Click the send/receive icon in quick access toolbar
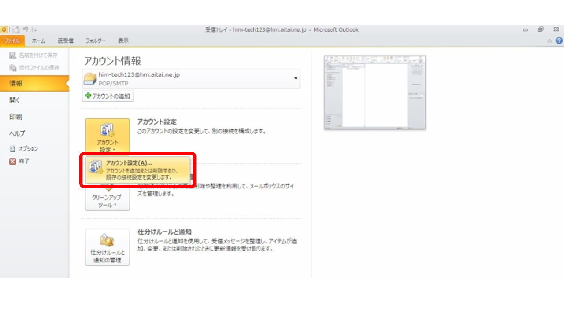The image size is (564, 317). [x=16, y=30]
